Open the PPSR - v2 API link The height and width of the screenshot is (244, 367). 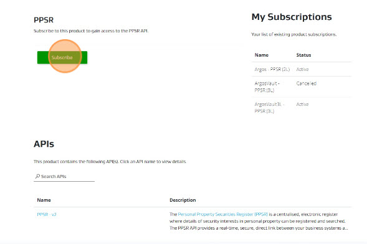point(47,214)
